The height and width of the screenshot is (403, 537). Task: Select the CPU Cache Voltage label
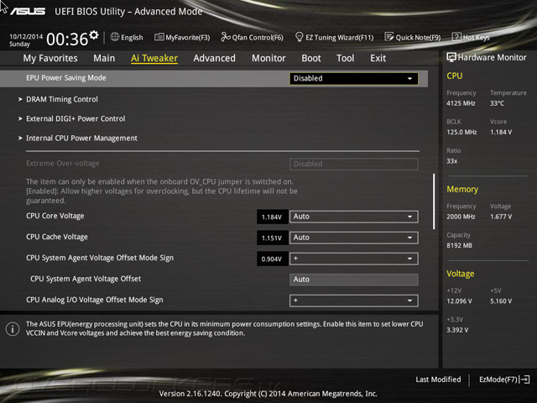point(57,237)
